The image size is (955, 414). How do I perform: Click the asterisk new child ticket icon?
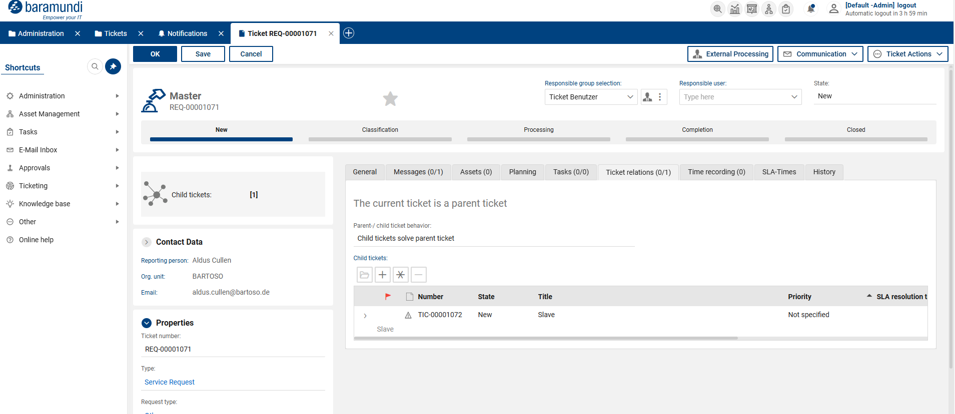click(x=401, y=275)
